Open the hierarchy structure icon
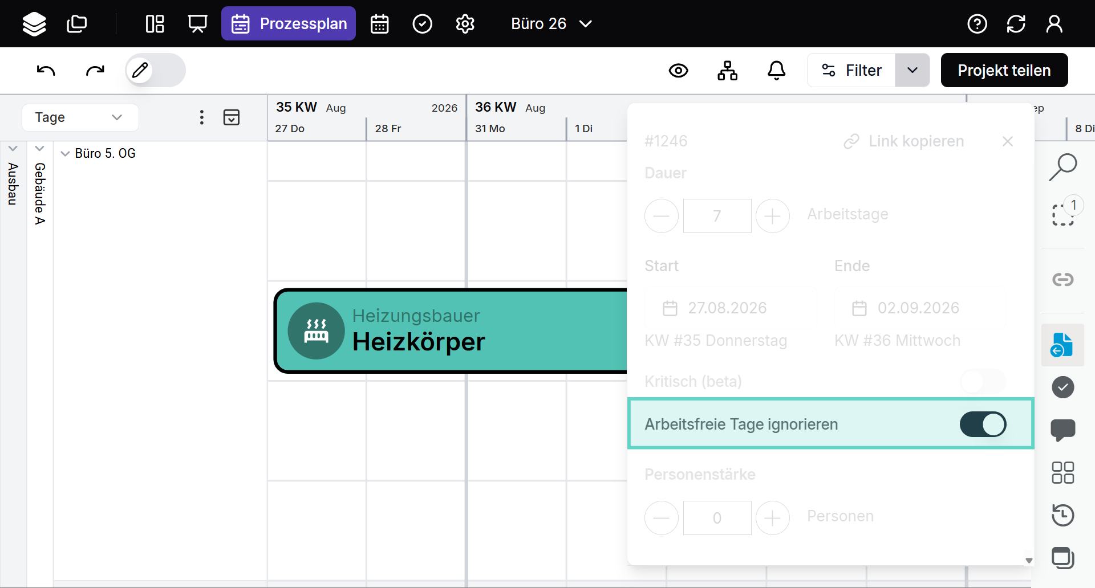The width and height of the screenshot is (1095, 588). tap(727, 71)
